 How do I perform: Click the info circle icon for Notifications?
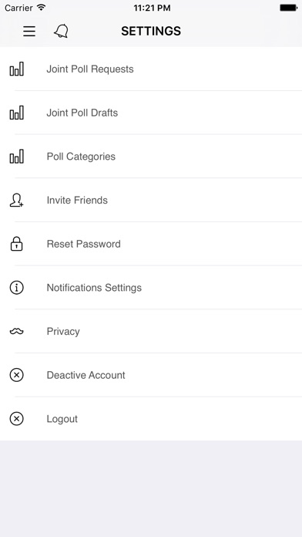(x=16, y=288)
